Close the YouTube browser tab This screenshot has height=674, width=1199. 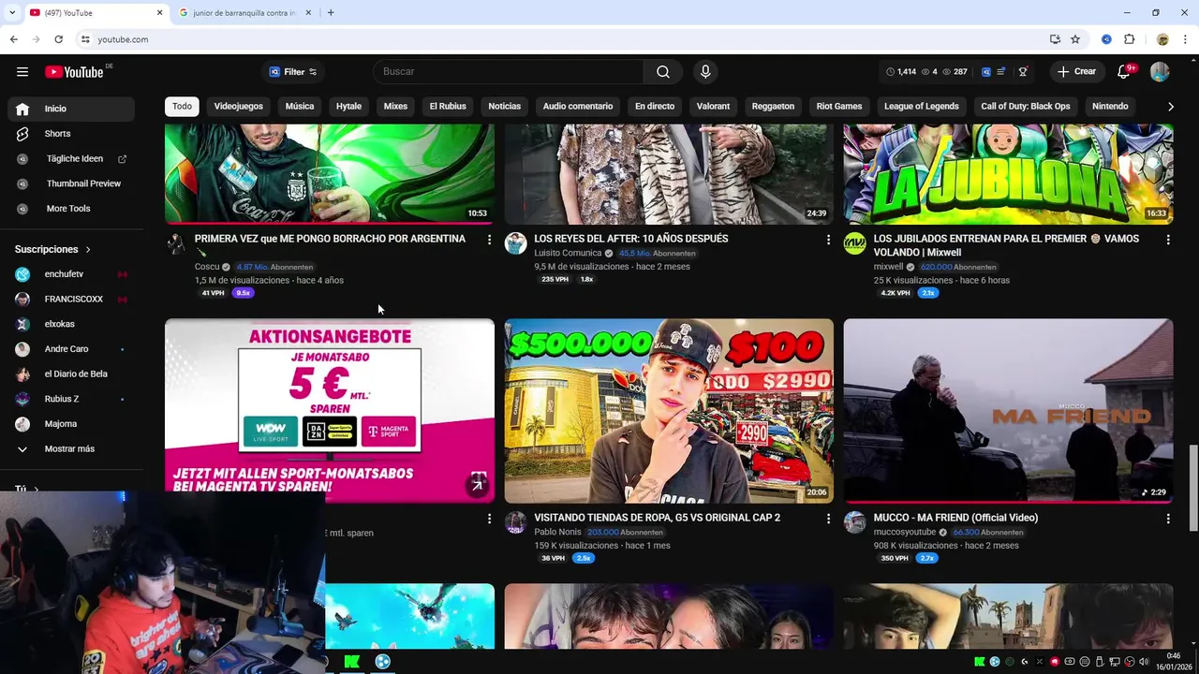(x=159, y=13)
